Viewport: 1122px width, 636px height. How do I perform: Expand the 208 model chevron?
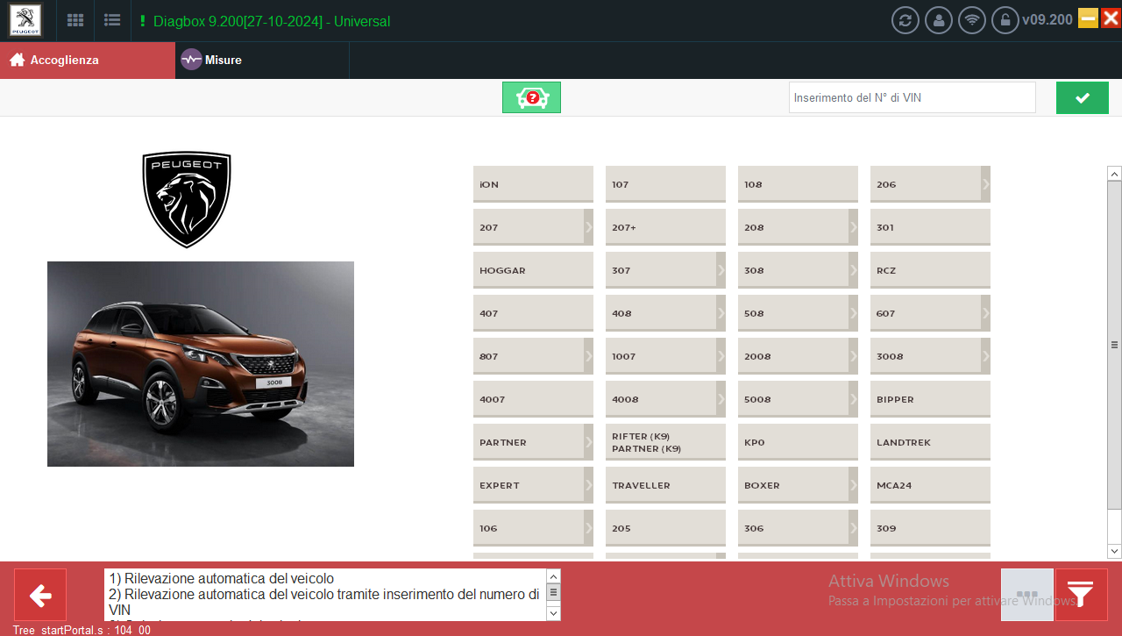(x=853, y=227)
